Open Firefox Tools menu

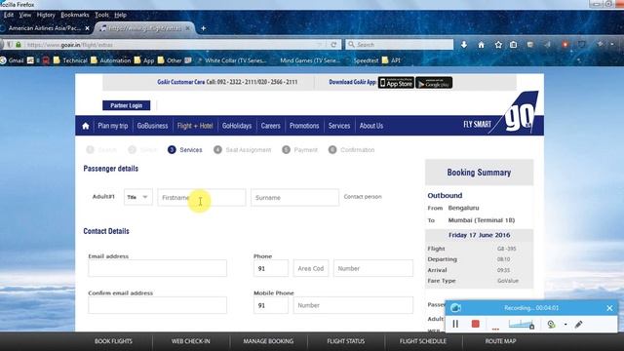tap(101, 15)
